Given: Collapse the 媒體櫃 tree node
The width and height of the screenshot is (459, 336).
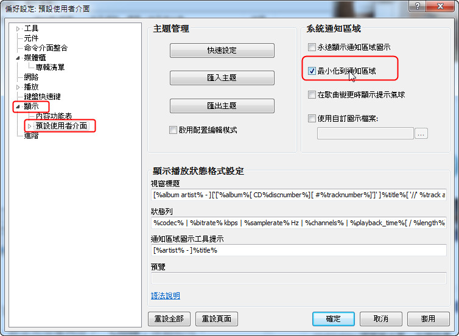Looking at the screenshot, I should (x=18, y=58).
